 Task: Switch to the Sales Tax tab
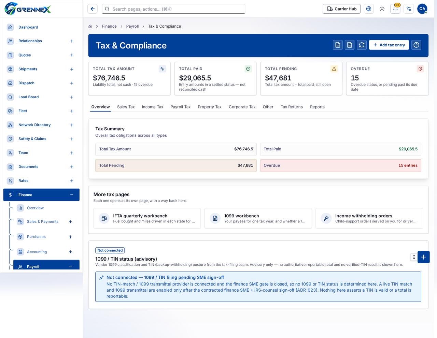(126, 107)
